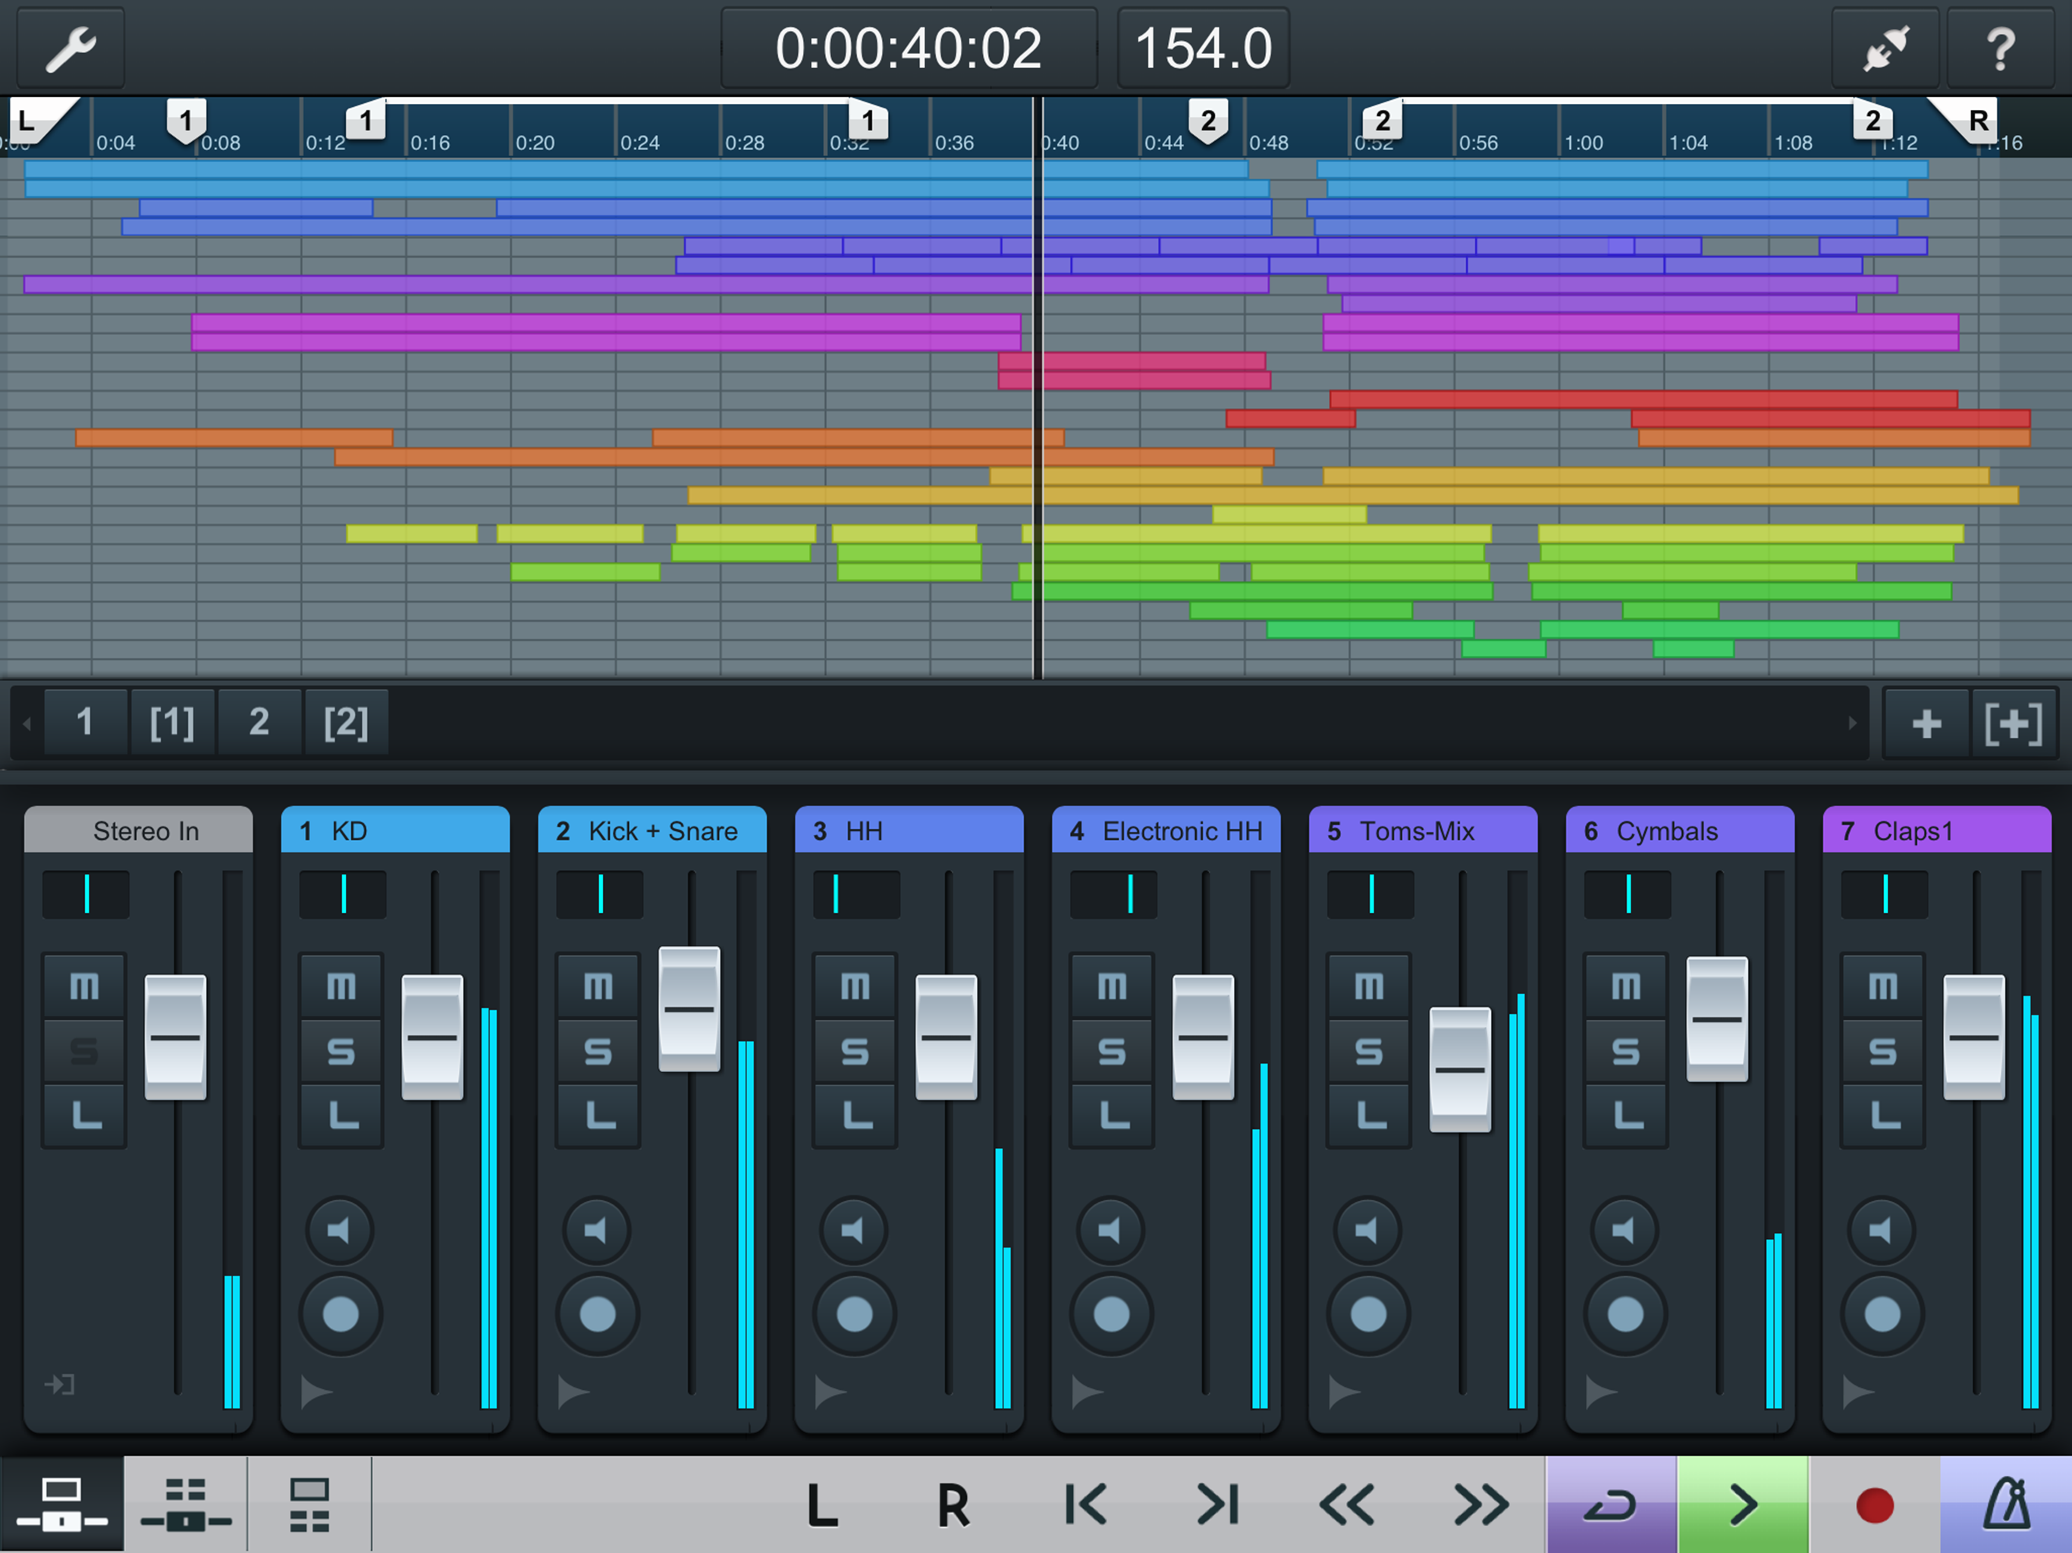Toggle the metronome icon
The width and height of the screenshot is (2072, 1553).
coord(2005,1504)
